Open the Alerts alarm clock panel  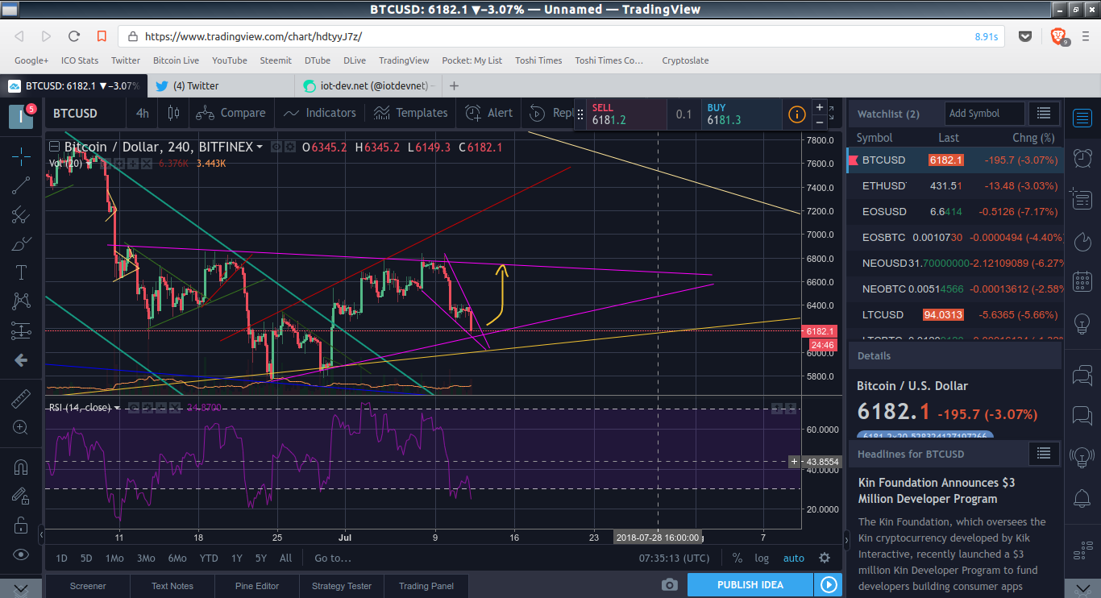pyautogui.click(x=1082, y=158)
